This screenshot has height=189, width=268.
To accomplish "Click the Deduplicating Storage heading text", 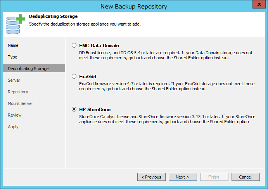I will point(53,16).
